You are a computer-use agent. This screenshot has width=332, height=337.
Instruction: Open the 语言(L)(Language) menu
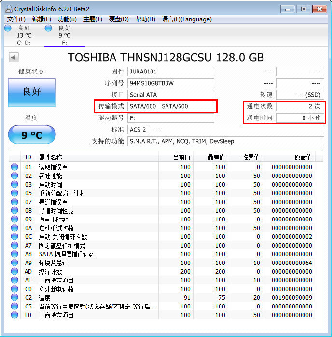[x=187, y=19]
